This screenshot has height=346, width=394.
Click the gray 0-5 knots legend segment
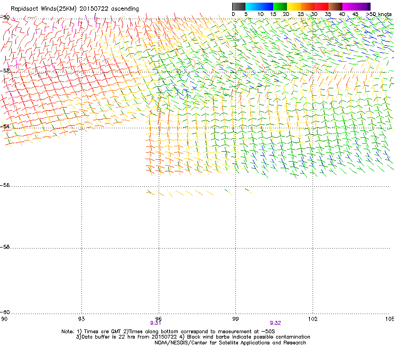click(x=239, y=6)
